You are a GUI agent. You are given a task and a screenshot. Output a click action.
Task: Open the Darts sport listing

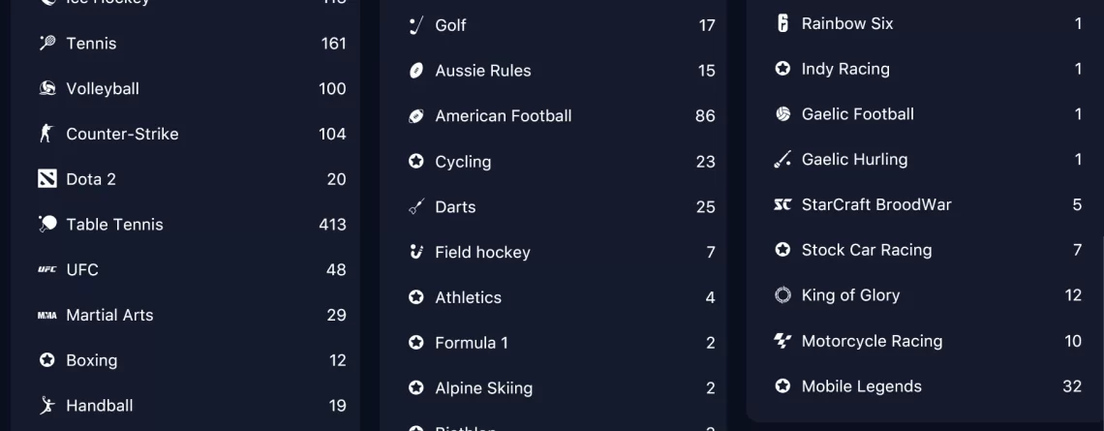click(561, 207)
